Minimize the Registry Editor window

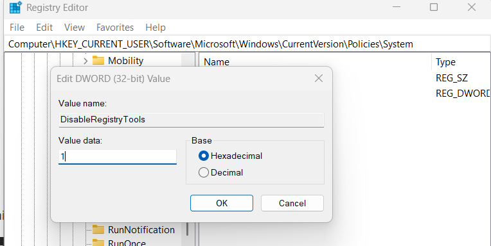point(397,7)
